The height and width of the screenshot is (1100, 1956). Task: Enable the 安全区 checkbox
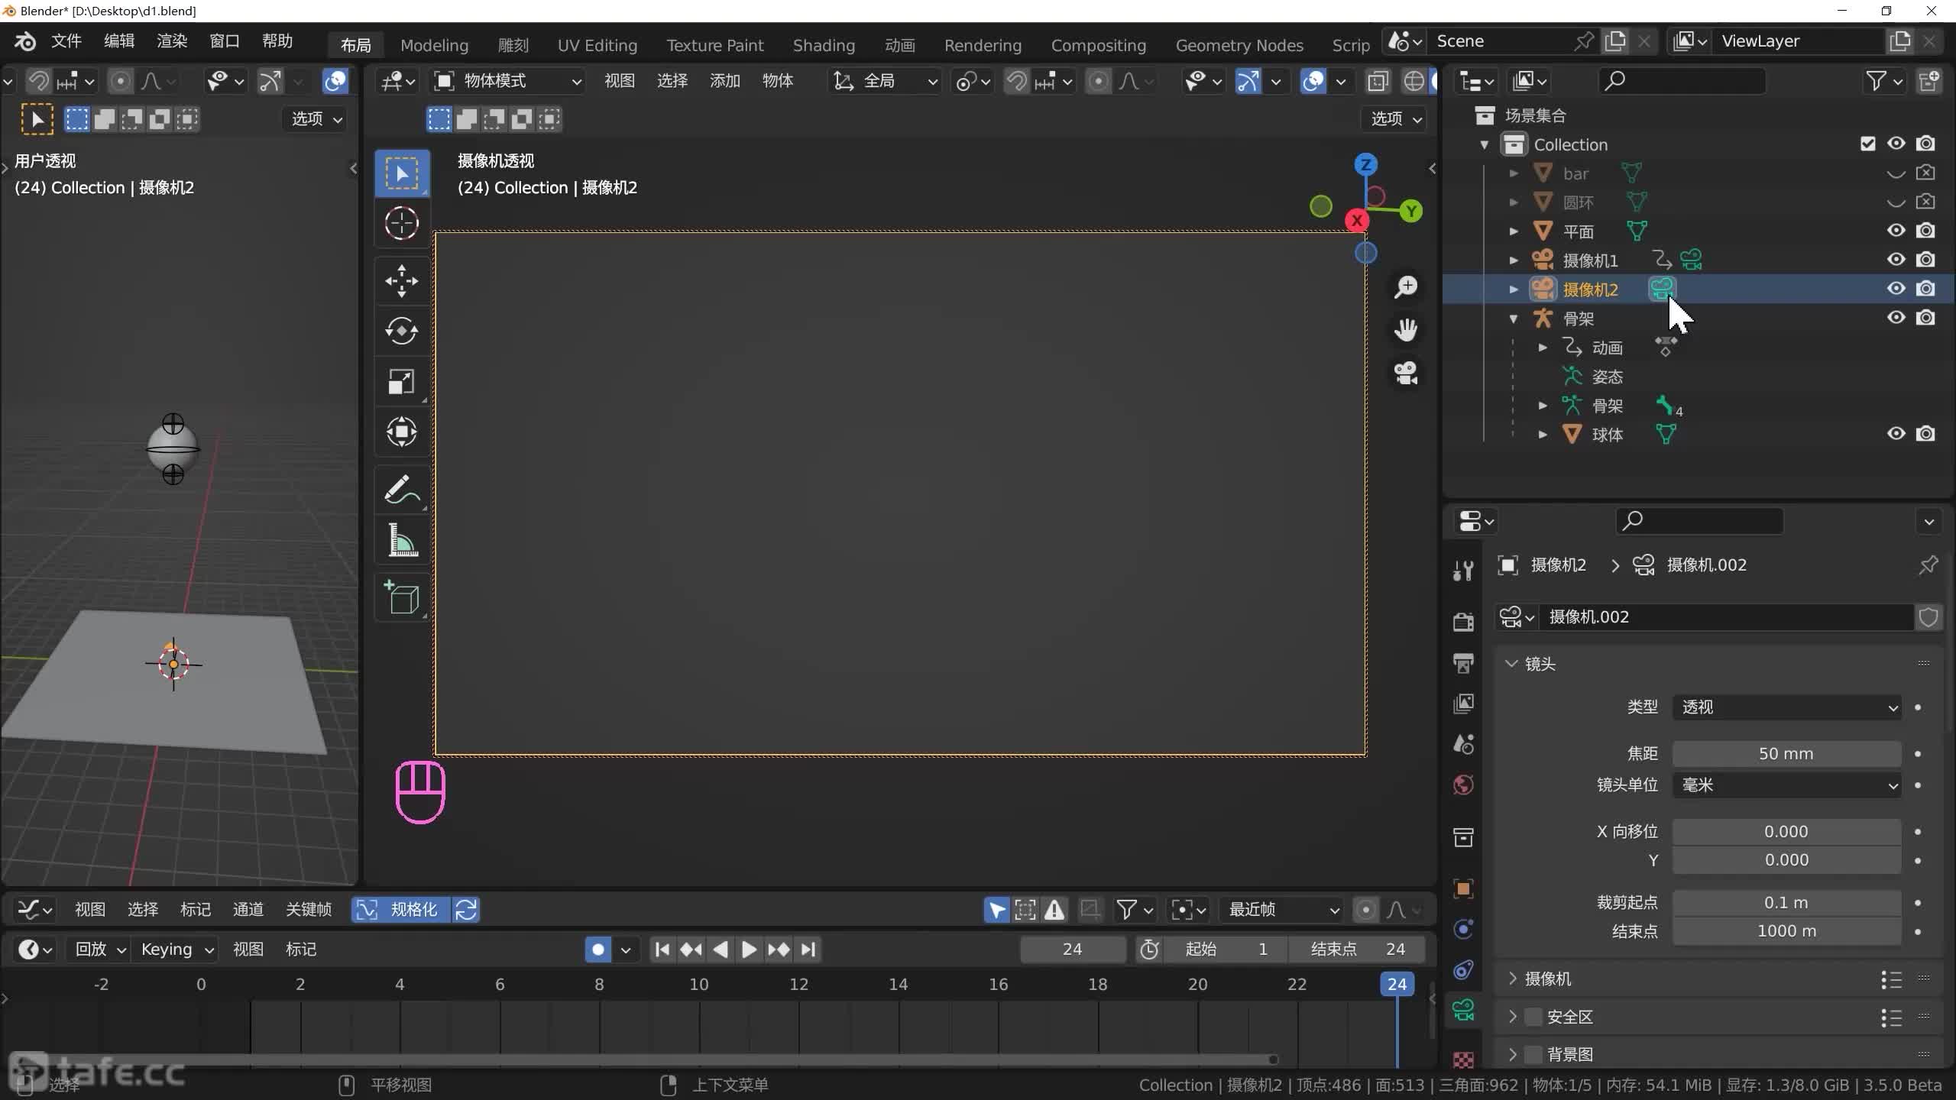(1533, 1017)
